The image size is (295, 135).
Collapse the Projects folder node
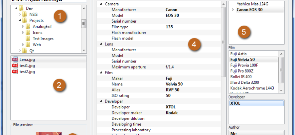pyautogui.click(x=20, y=20)
